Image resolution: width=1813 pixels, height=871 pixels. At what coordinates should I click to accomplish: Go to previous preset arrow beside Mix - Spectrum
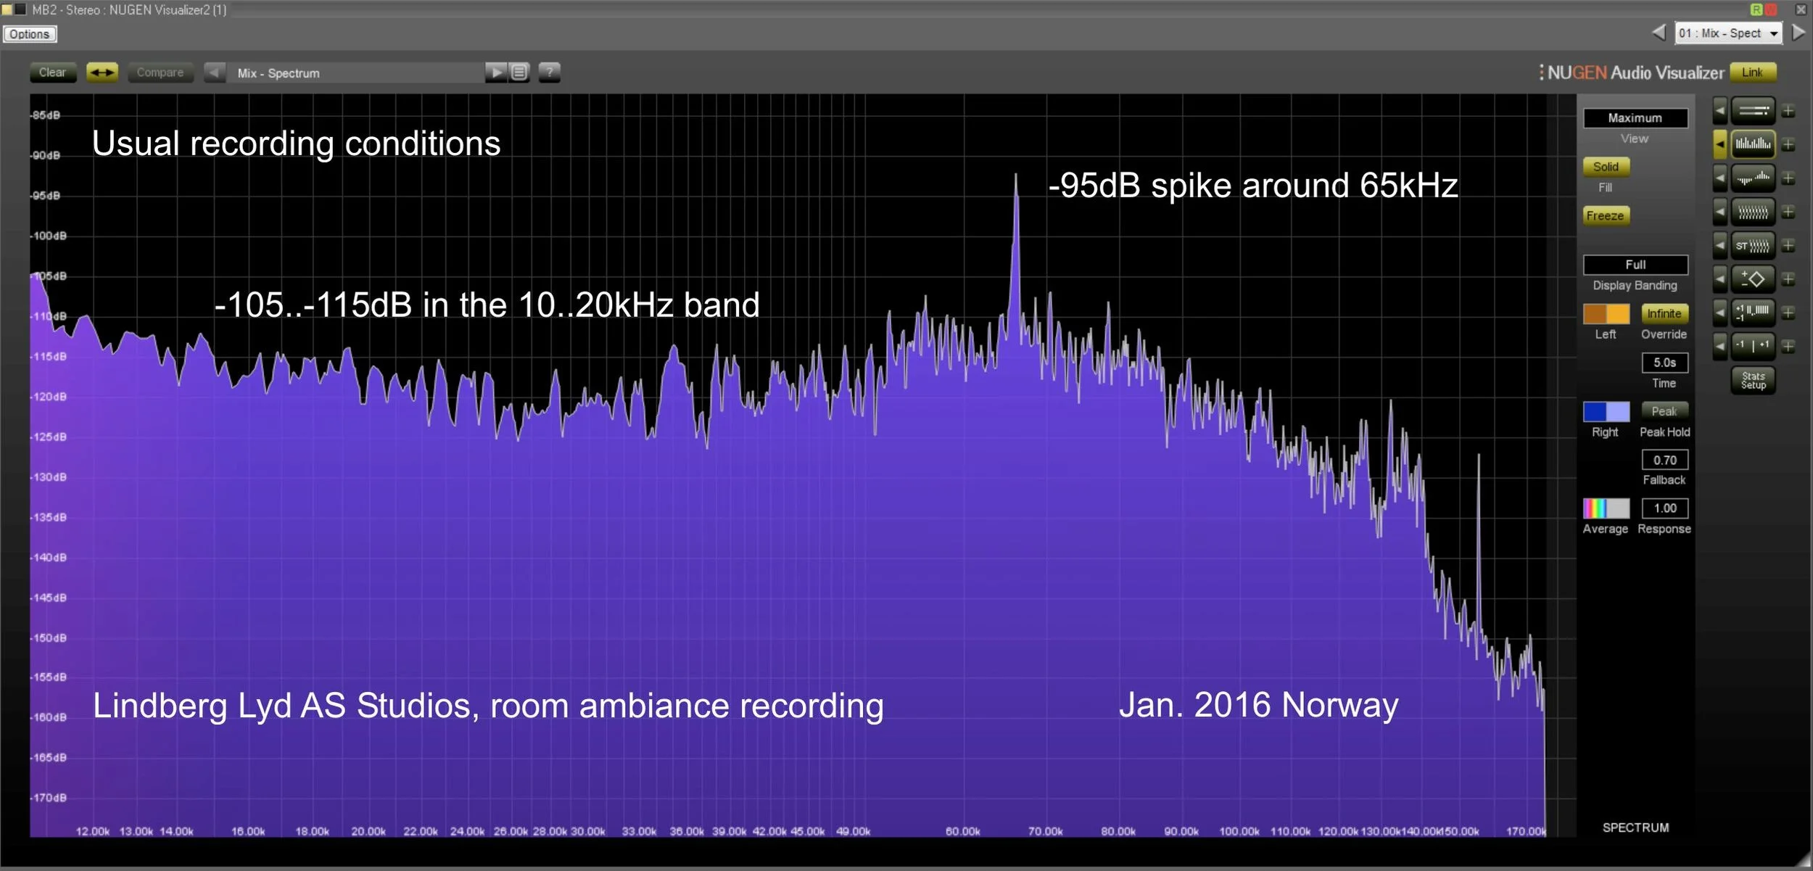point(215,73)
